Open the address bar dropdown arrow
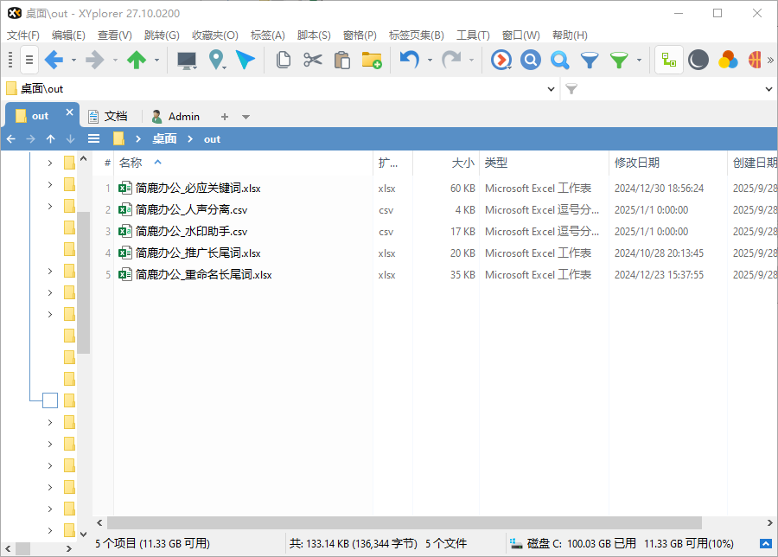Screen dimensions: 778x557 point(552,89)
